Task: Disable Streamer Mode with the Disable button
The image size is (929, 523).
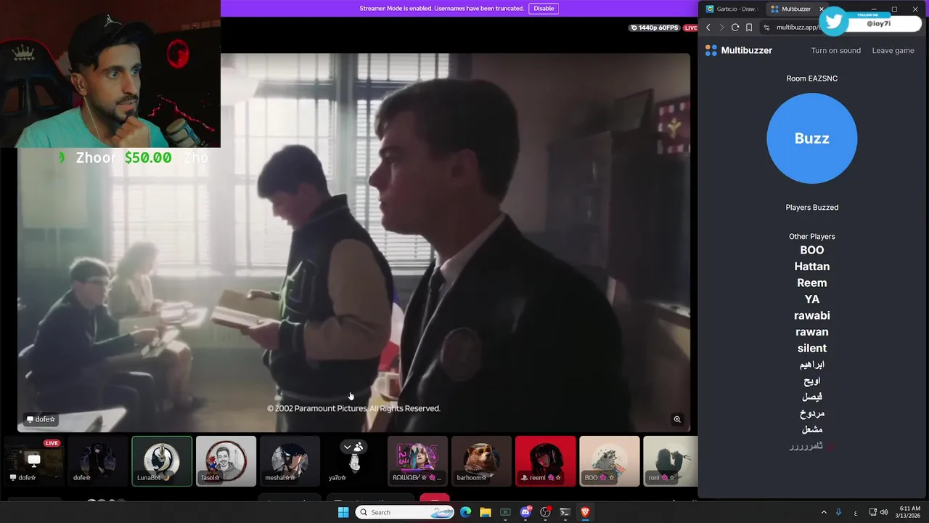Action: (x=544, y=8)
